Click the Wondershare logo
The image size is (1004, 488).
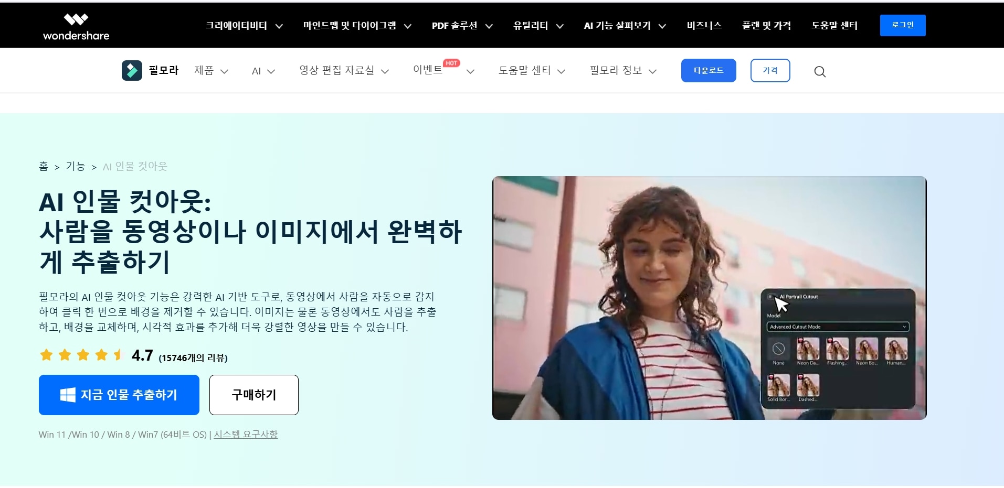(x=76, y=27)
